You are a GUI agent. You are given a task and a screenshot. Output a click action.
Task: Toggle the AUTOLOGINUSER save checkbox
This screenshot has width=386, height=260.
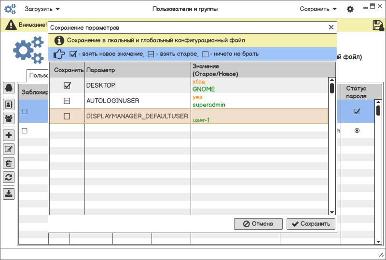tap(67, 101)
